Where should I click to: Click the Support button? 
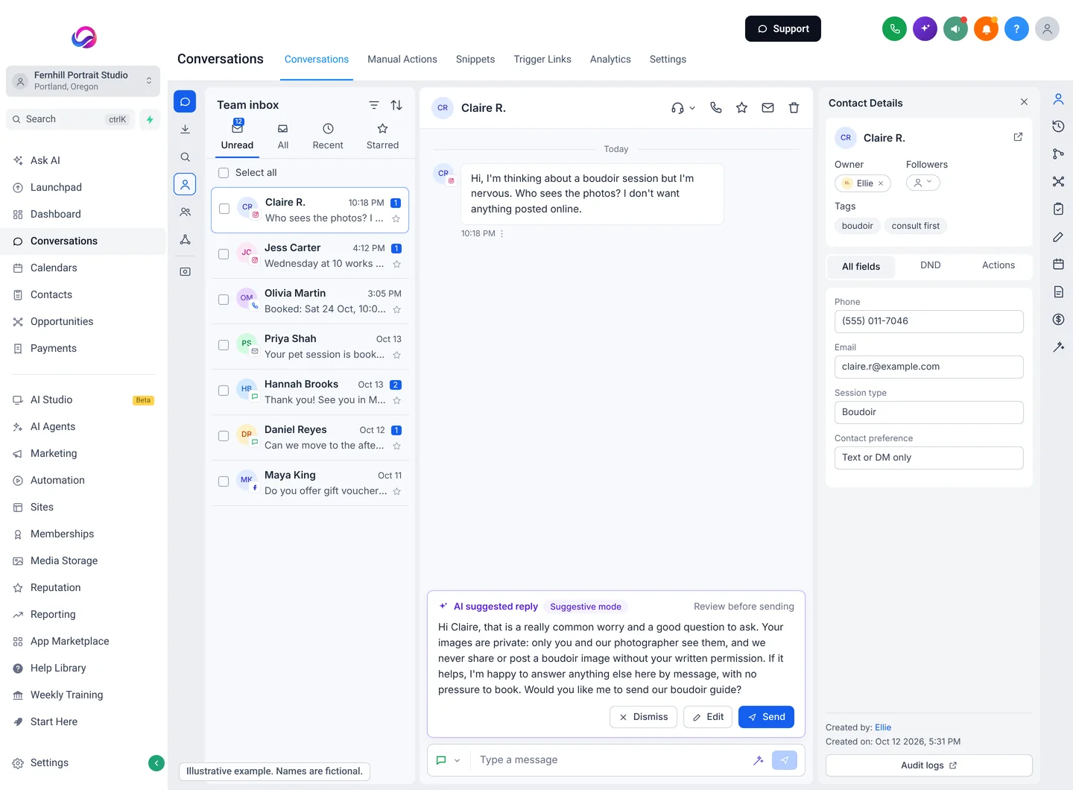783,29
